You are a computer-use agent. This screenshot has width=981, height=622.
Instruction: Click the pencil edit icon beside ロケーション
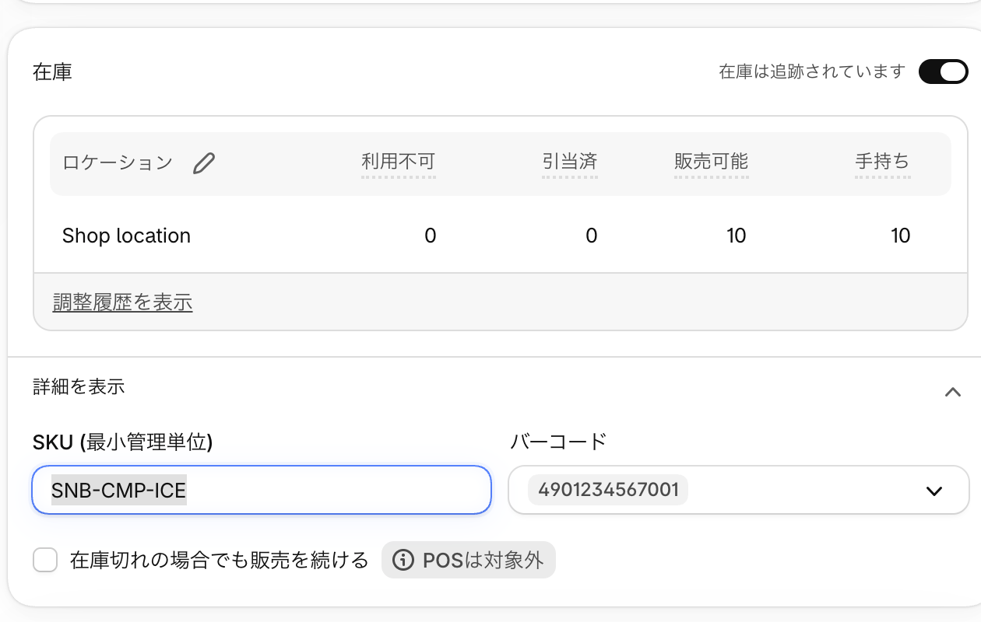coord(204,162)
